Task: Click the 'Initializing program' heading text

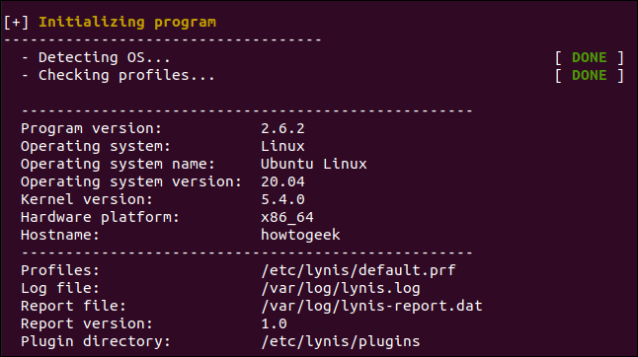Action: [x=127, y=23]
